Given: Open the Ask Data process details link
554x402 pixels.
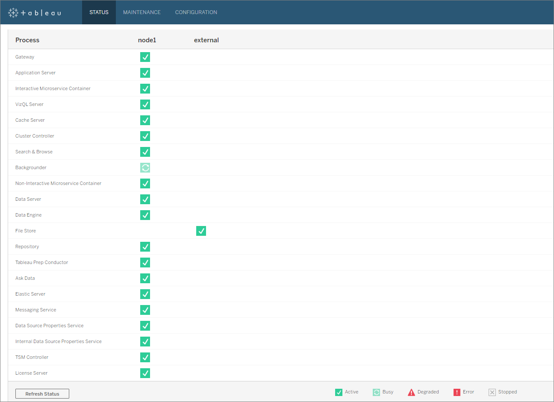Looking at the screenshot, I should [25, 278].
